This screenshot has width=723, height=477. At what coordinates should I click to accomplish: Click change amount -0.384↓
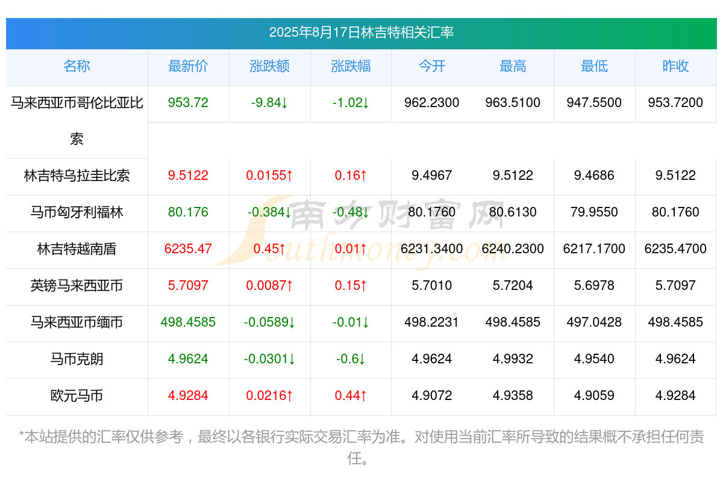(x=269, y=212)
